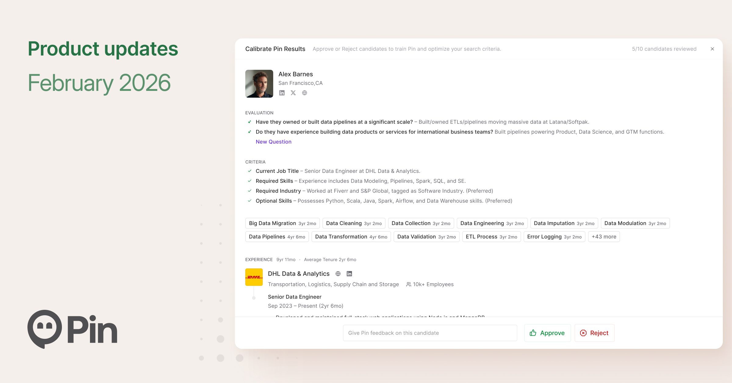Image resolution: width=732 pixels, height=383 pixels.
Task: Click the EVALUATION section header
Action: click(259, 113)
